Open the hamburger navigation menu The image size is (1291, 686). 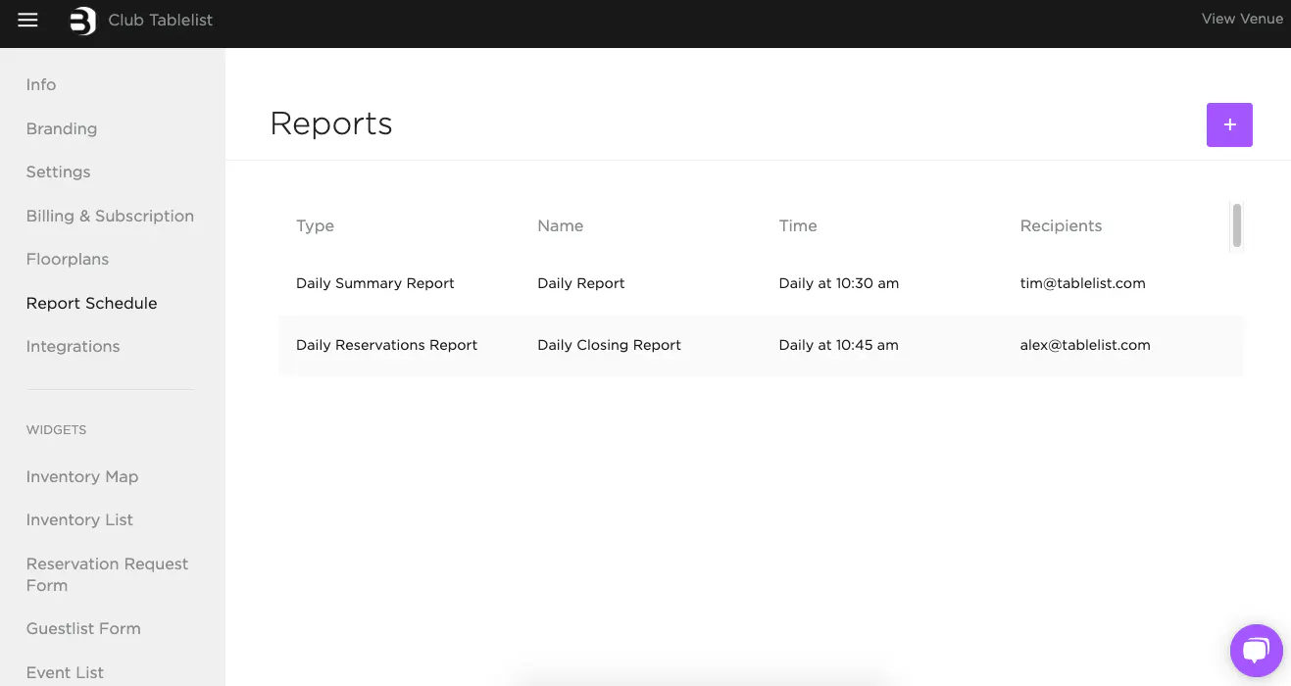tap(27, 20)
